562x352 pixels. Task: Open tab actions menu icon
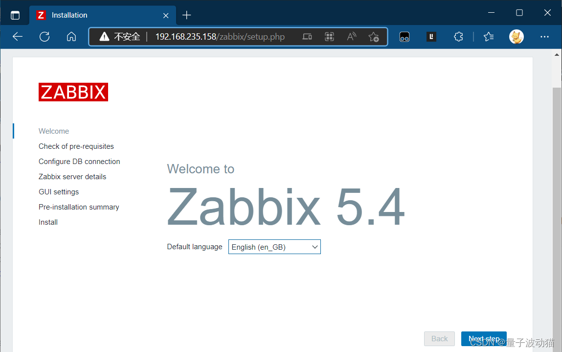click(x=15, y=15)
